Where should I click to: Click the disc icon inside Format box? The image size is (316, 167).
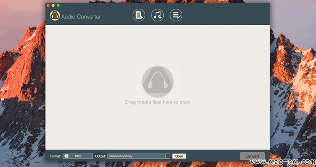tap(66, 156)
